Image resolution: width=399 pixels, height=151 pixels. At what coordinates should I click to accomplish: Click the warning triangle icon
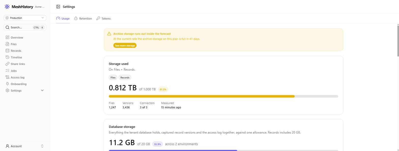109,34
